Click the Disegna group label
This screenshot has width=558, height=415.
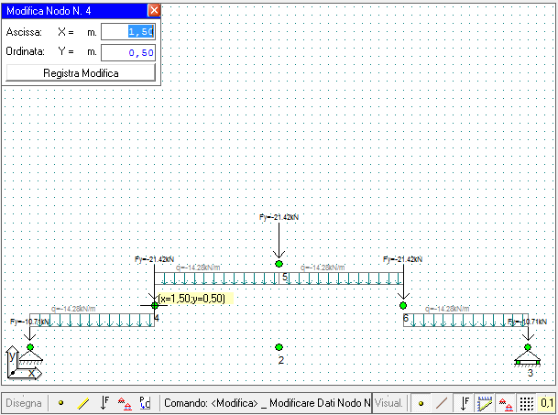point(24,403)
